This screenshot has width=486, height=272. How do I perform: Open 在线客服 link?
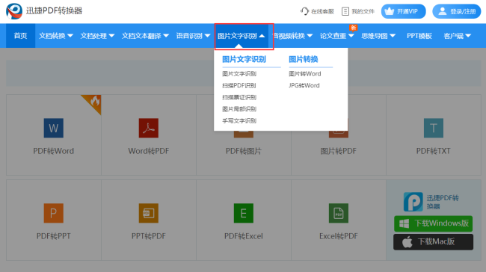coord(317,11)
